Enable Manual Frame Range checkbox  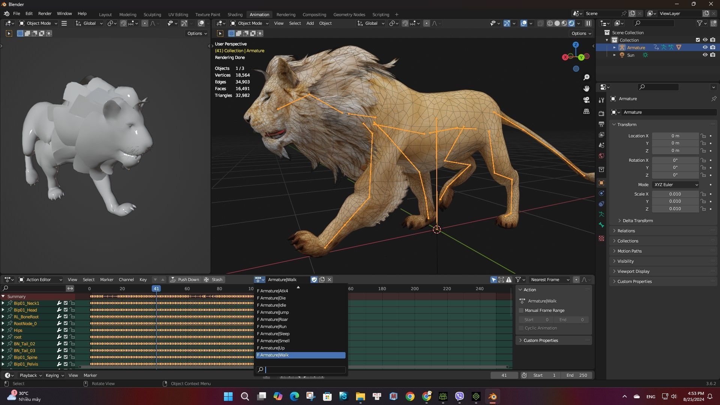pyautogui.click(x=521, y=310)
